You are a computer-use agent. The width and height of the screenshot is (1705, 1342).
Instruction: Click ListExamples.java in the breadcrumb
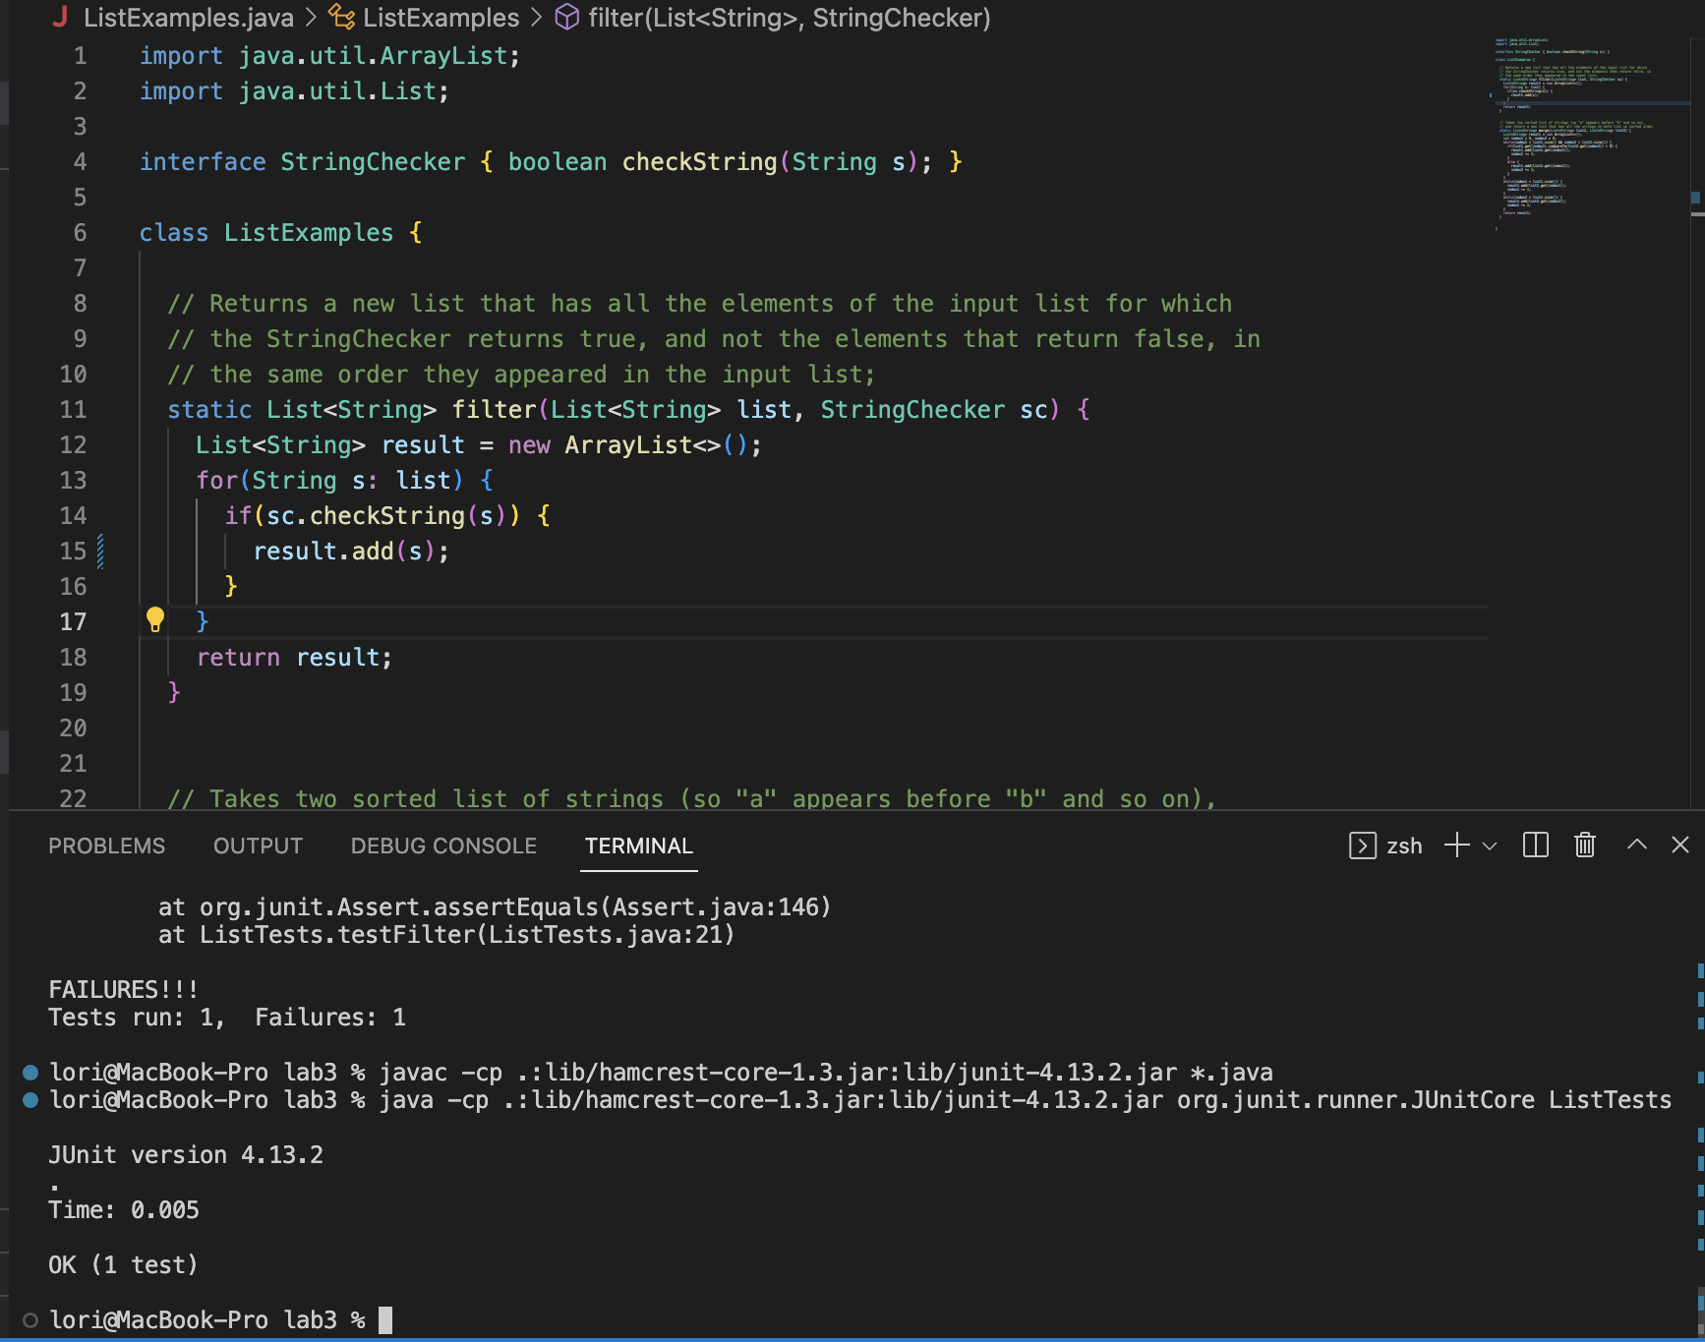[188, 18]
